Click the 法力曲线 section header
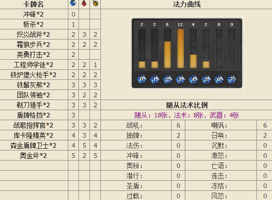The width and height of the screenshot is (272, 200). click(x=187, y=4)
